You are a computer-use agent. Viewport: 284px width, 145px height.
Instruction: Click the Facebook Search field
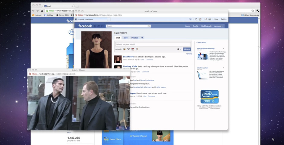click(x=127, y=26)
